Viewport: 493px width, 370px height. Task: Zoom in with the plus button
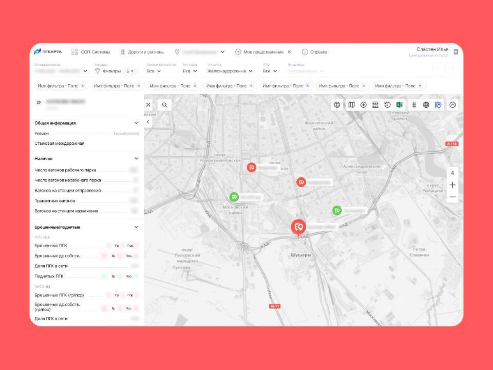coord(452,185)
